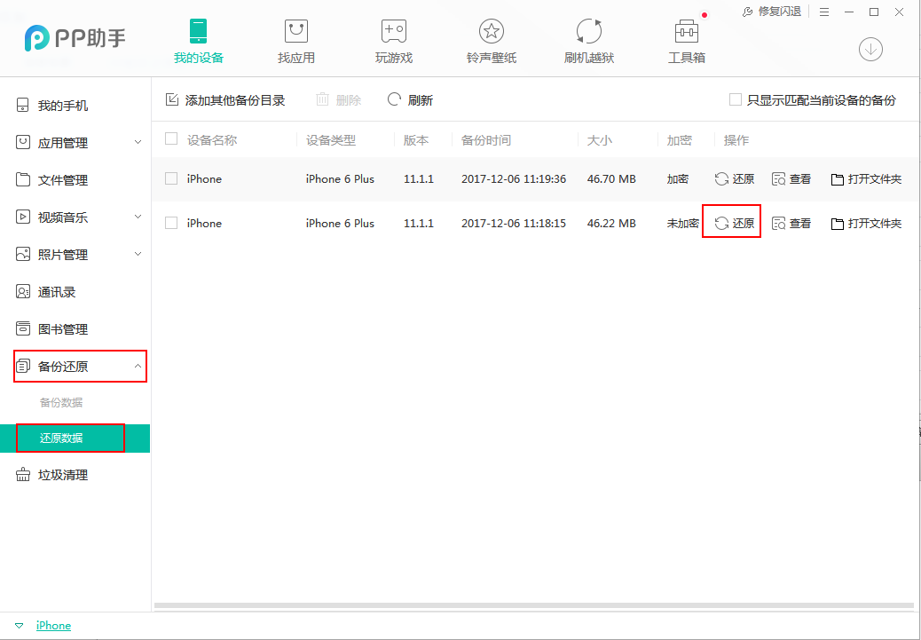
Task: Open 垃圾清理 cleanup in sidebar
Action: [x=60, y=474]
